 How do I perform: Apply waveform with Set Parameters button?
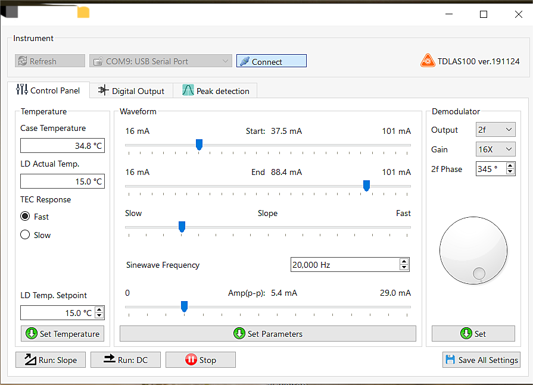[x=267, y=334]
